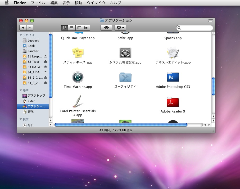Click the window resize grip
The width and height of the screenshot is (240, 189).
click(213, 131)
